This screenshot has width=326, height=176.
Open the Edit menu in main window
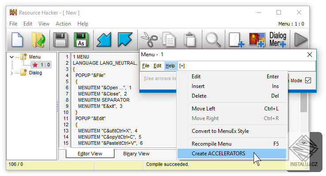pos(28,24)
